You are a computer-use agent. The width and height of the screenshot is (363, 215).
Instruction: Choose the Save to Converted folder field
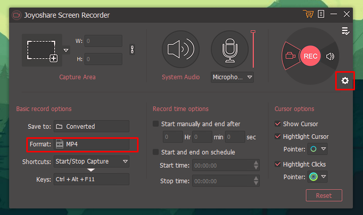tap(92, 126)
